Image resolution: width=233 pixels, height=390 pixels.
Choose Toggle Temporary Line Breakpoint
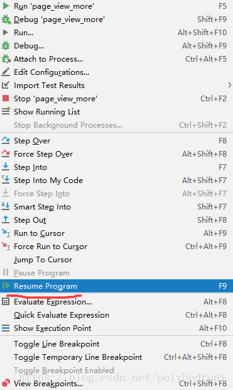pos(117,357)
